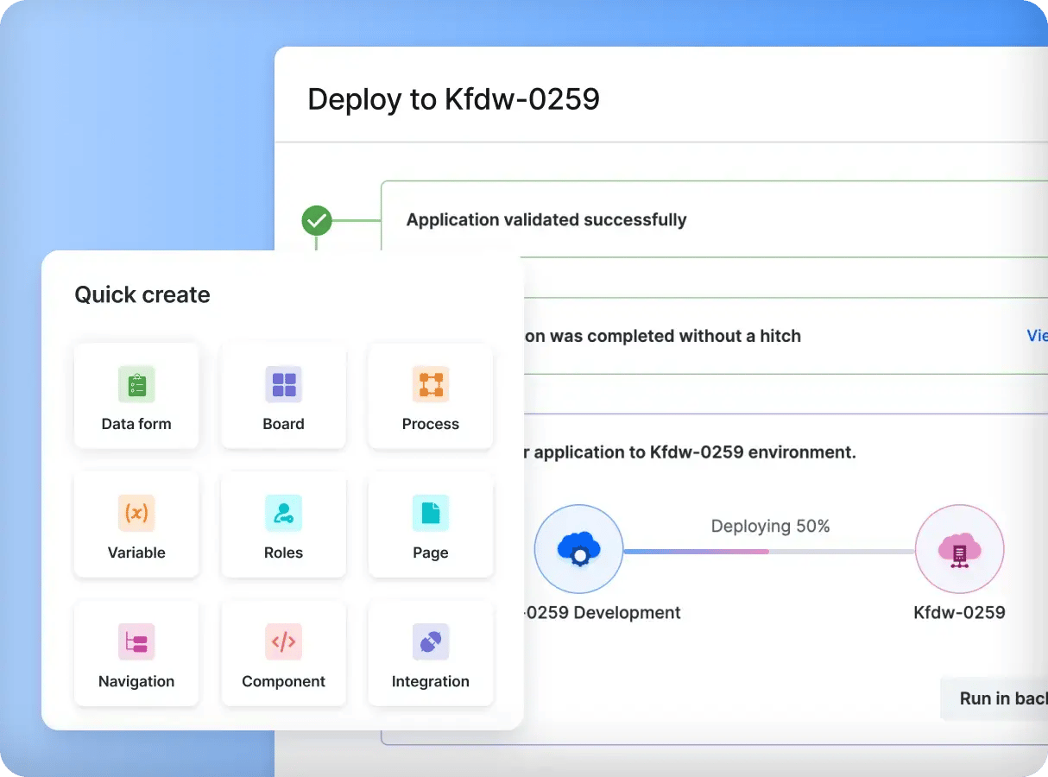Click the Kfdw-0259 environment label

pos(959,613)
